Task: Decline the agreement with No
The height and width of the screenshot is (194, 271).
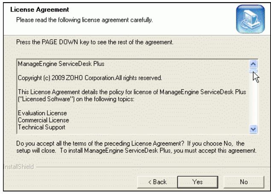Action: [x=244, y=182]
